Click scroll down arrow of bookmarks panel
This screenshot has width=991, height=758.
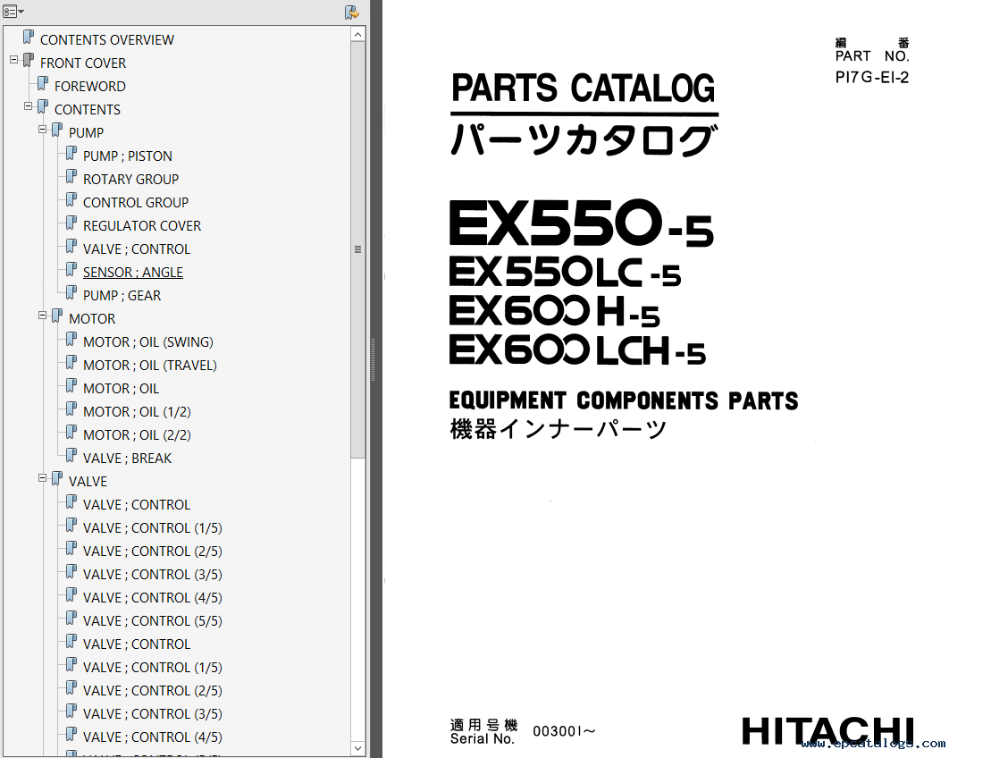(x=357, y=748)
